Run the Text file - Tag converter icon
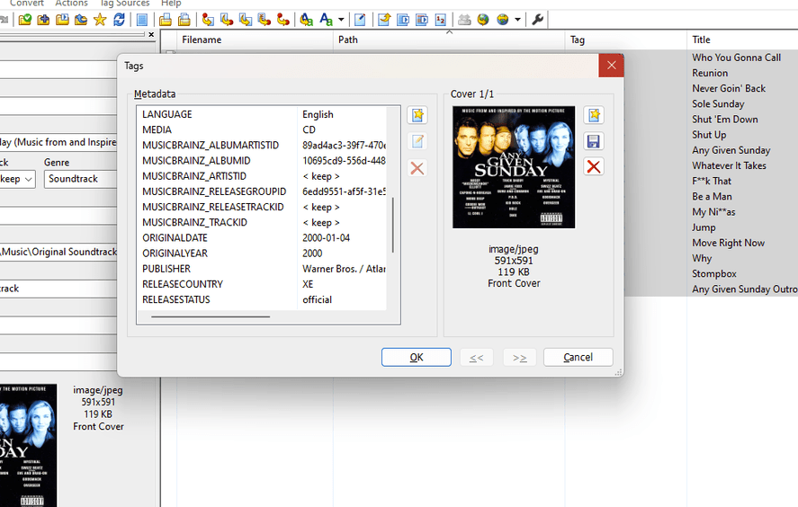The image size is (798, 507). click(265, 19)
